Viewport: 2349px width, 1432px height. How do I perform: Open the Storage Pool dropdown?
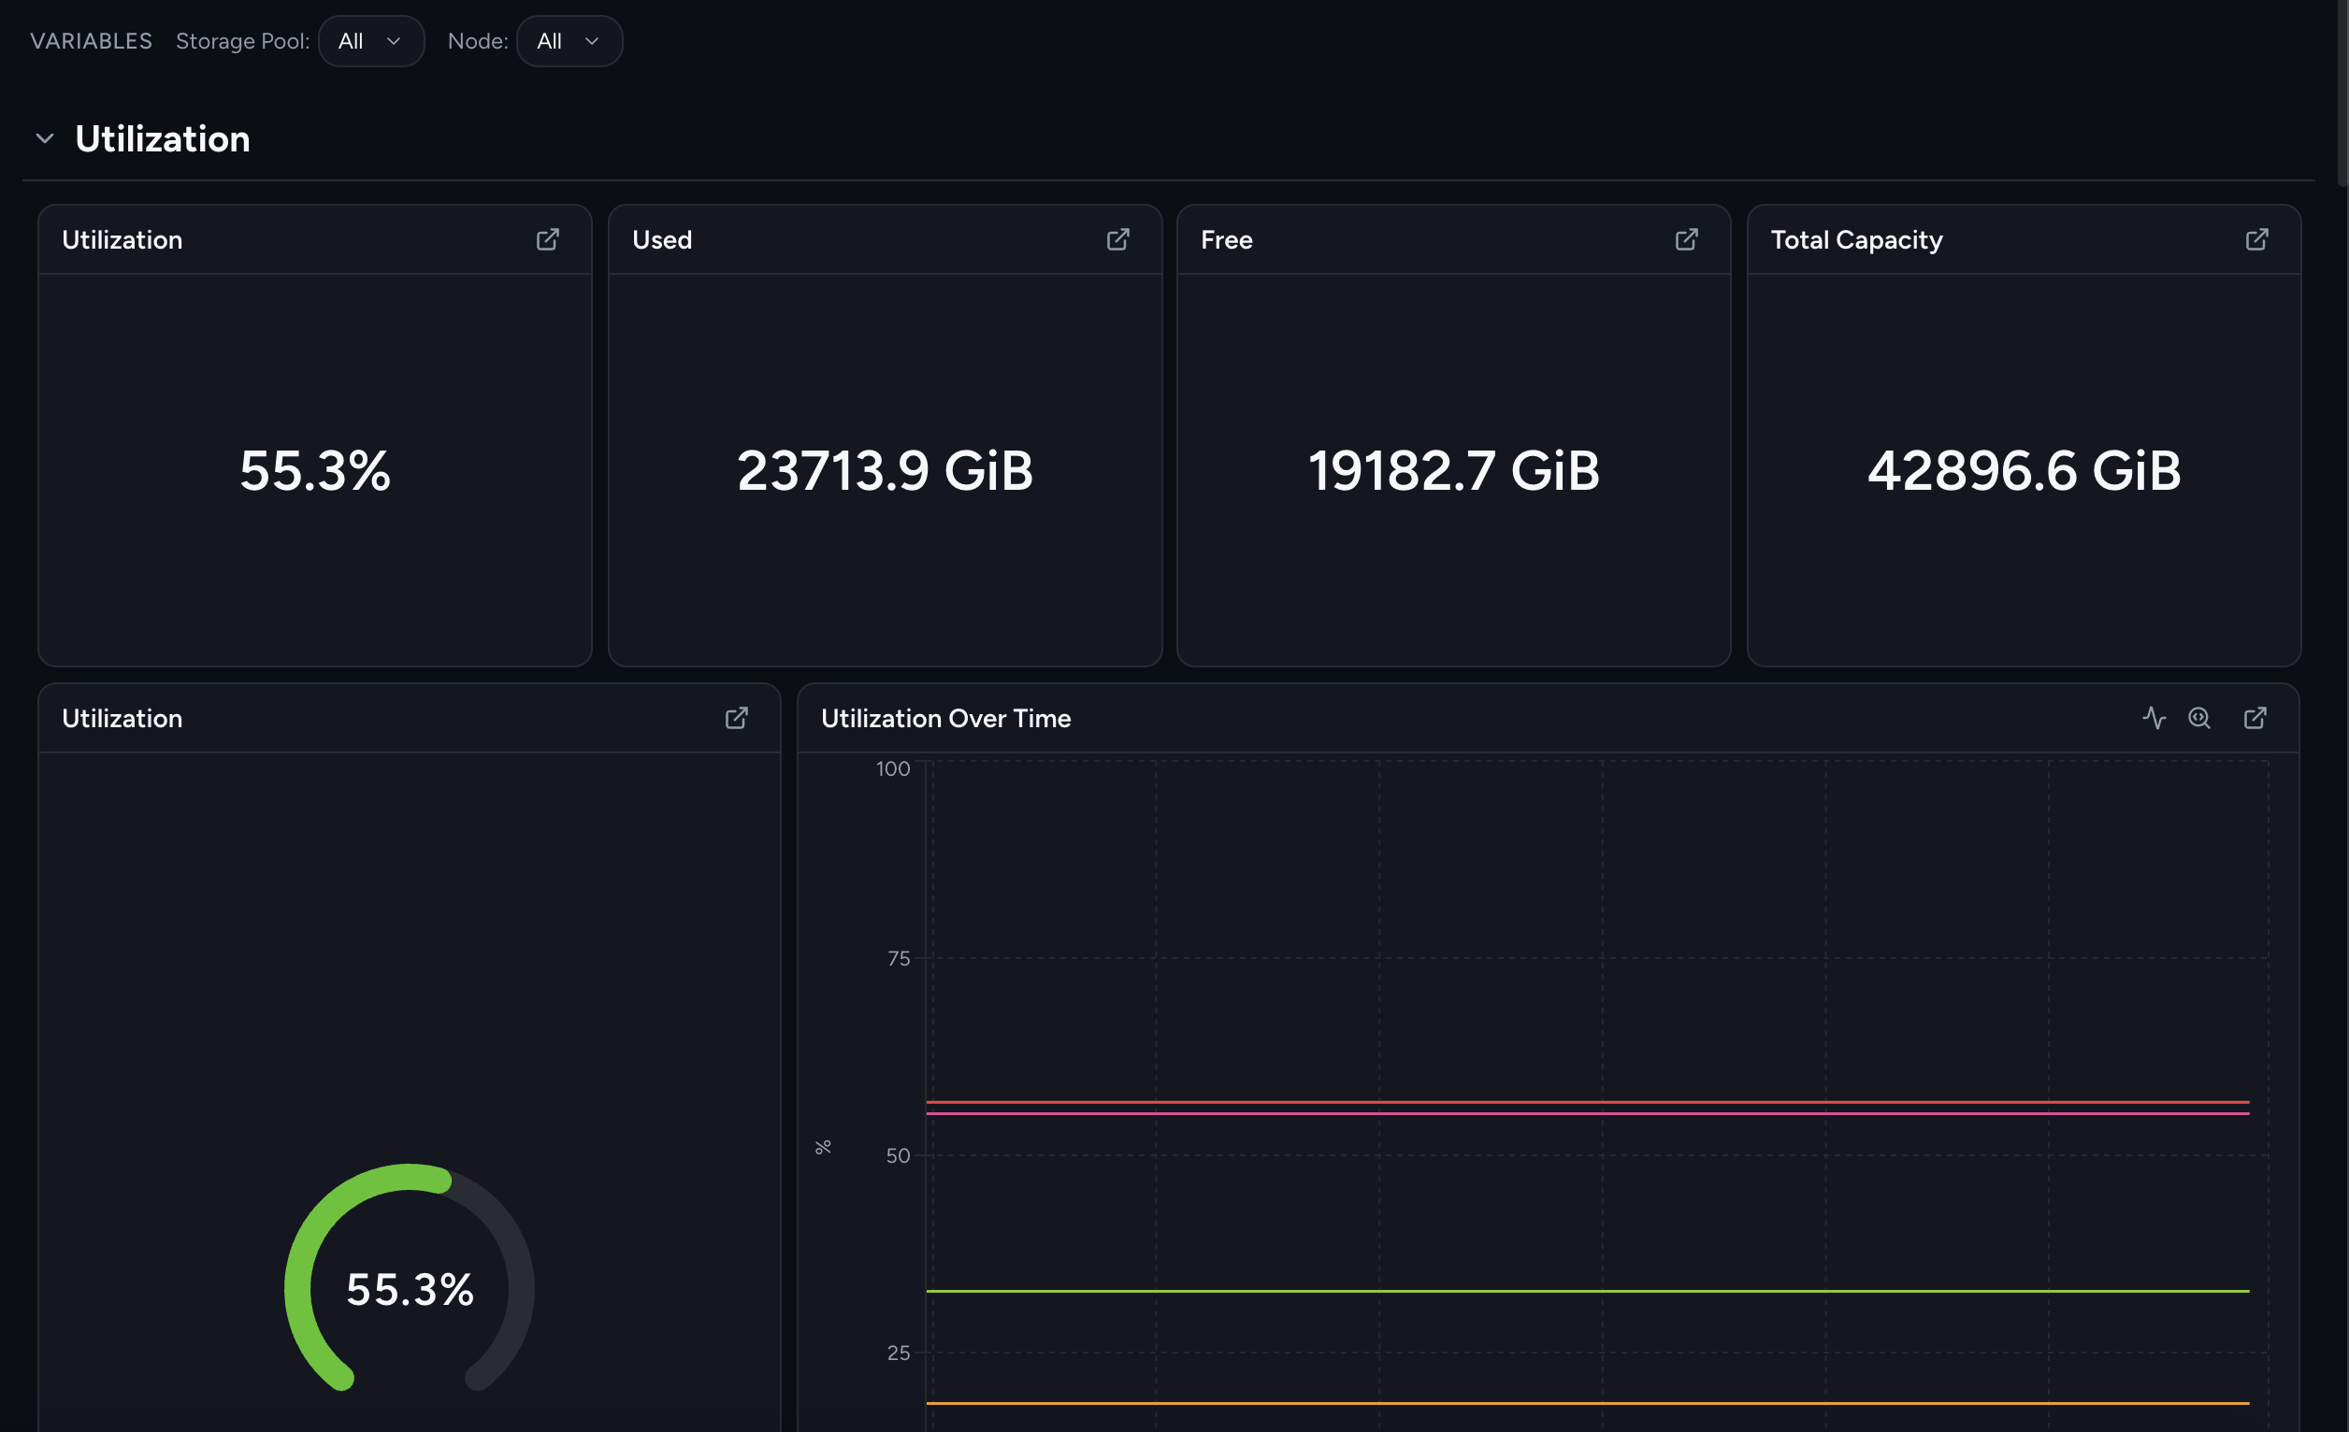pyautogui.click(x=371, y=41)
